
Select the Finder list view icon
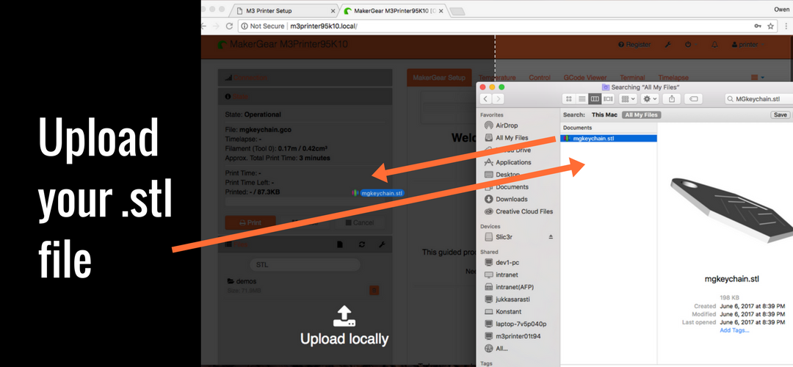pyautogui.click(x=582, y=98)
